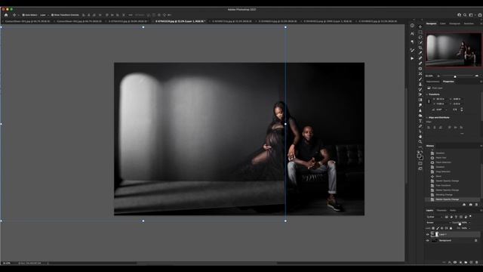Select the Move tool in the toolbox
Viewport: 483px width, 272px height.
420,27
